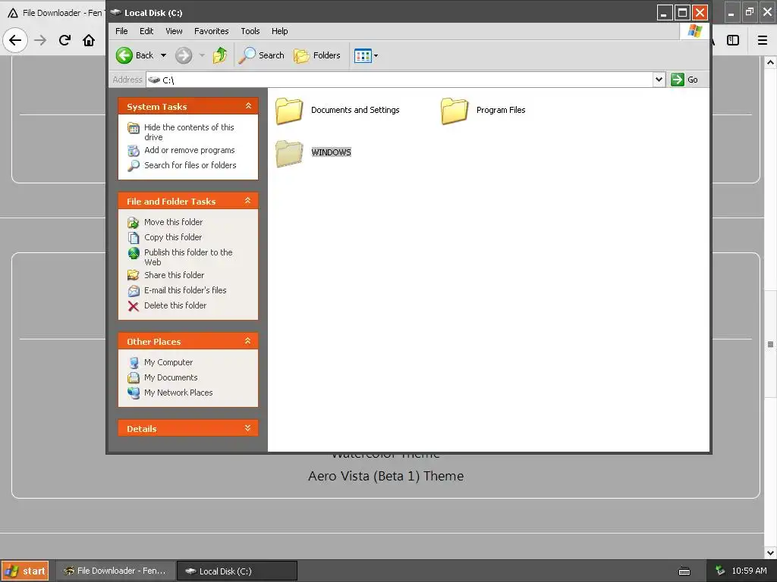Image resolution: width=777 pixels, height=582 pixels.
Task: Click into the Address field showing C:\
Action: click(x=399, y=80)
